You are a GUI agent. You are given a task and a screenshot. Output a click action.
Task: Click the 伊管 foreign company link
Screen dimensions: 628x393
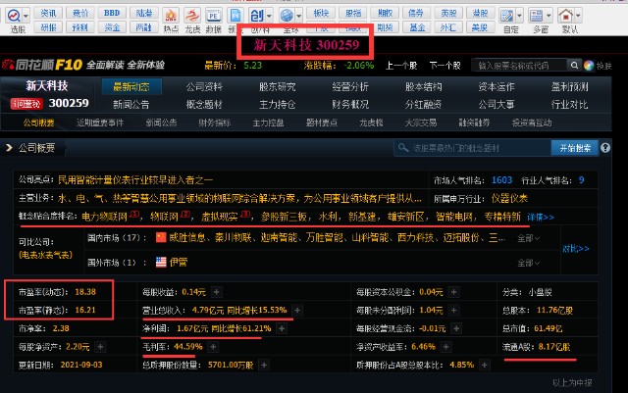point(179,263)
